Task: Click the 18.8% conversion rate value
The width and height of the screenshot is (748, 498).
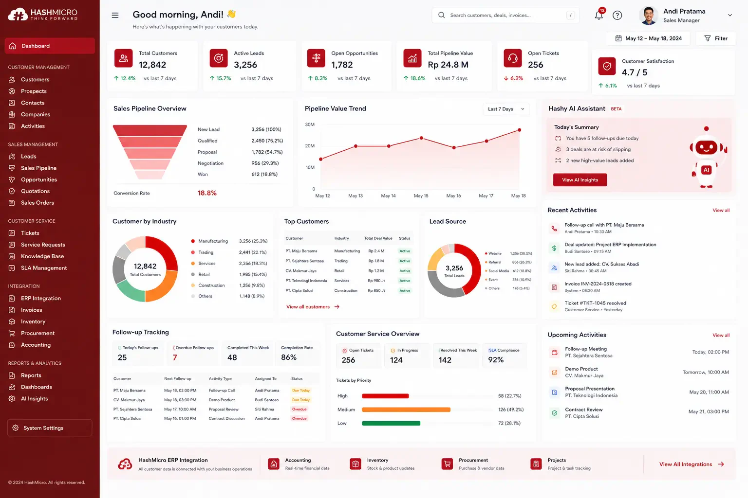Action: (x=207, y=193)
